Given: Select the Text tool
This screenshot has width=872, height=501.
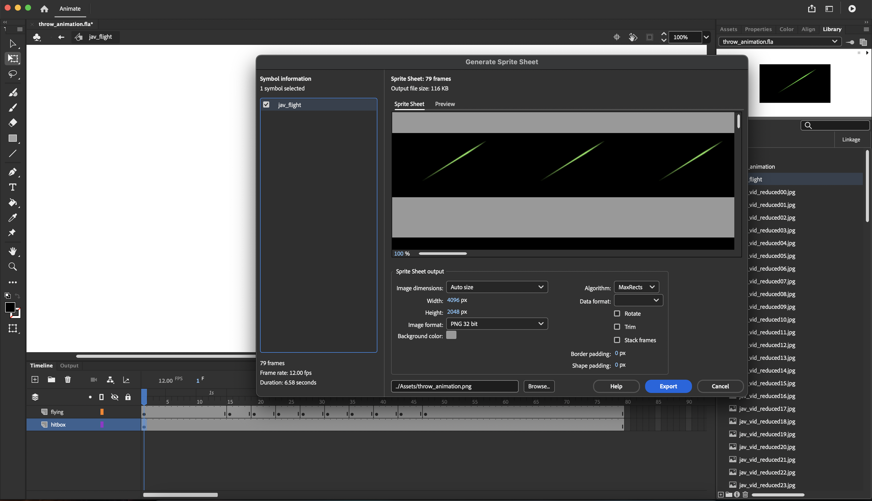Looking at the screenshot, I should [x=13, y=187].
